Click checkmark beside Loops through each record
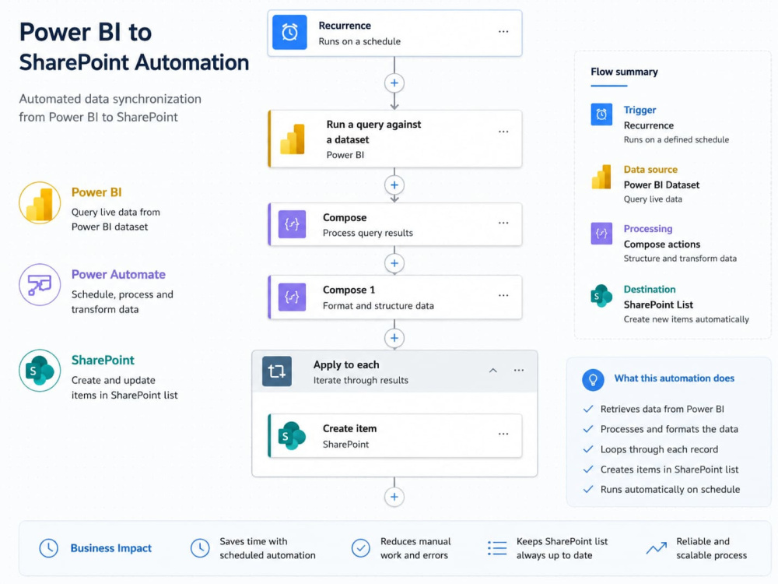The height and width of the screenshot is (584, 778). [x=588, y=449]
